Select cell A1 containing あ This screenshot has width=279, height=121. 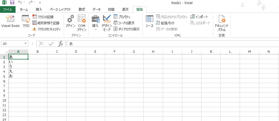click(18, 57)
